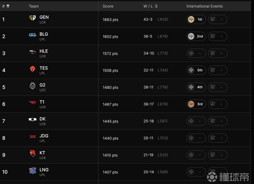Open T1's 3rd place MSI badge

coord(196,104)
